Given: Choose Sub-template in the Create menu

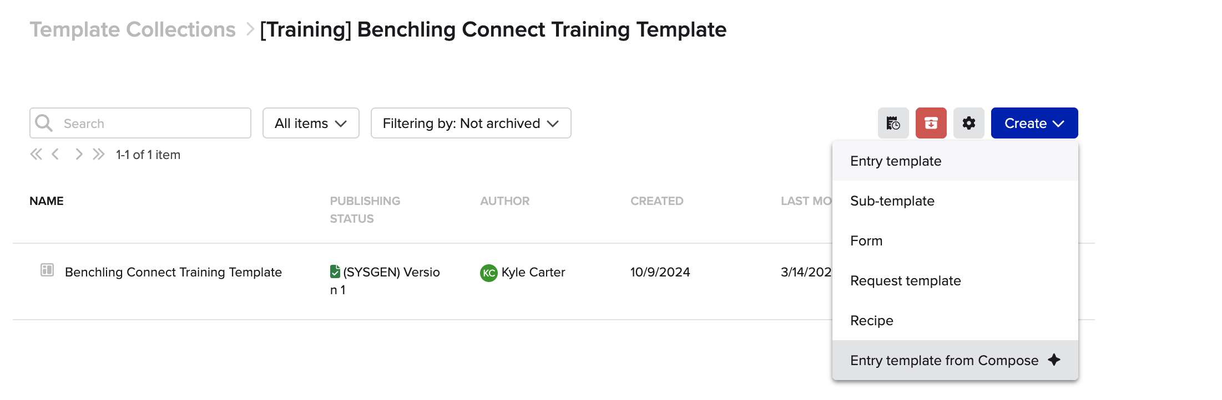Looking at the screenshot, I should point(892,201).
